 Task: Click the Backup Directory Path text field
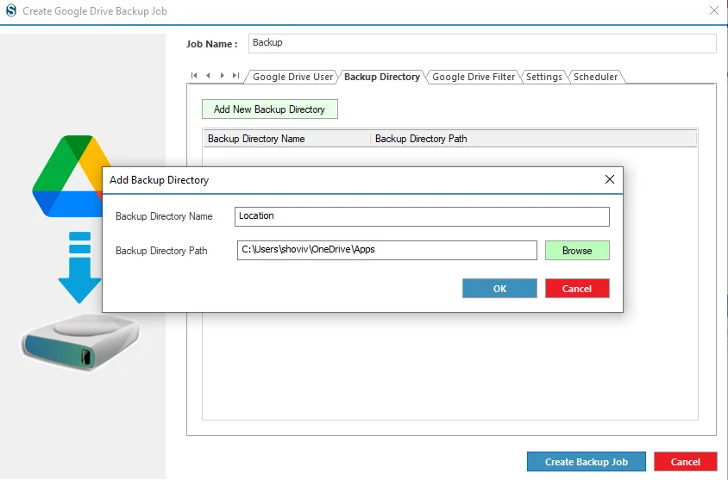tap(386, 251)
